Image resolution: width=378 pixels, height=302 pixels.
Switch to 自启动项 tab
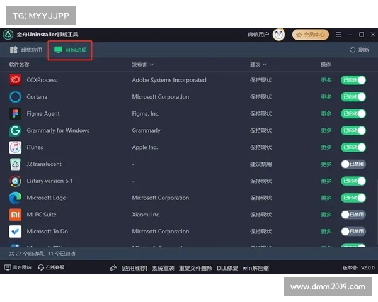point(70,50)
